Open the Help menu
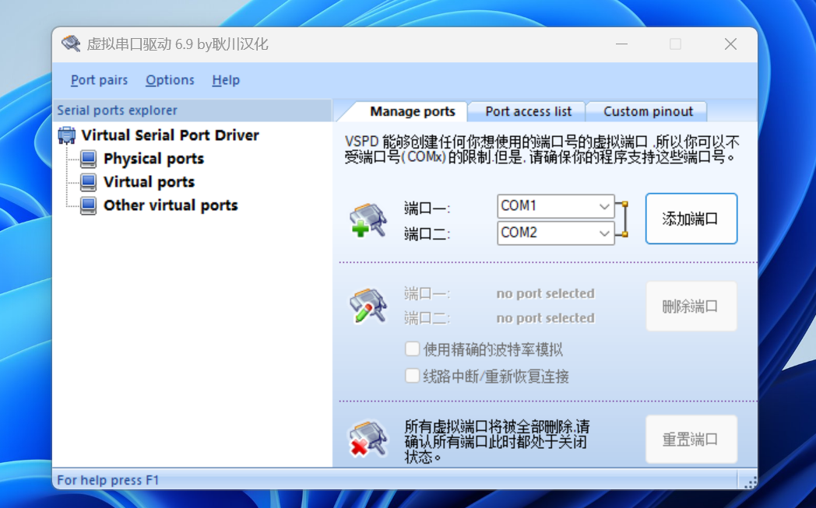816x508 pixels. pos(226,80)
